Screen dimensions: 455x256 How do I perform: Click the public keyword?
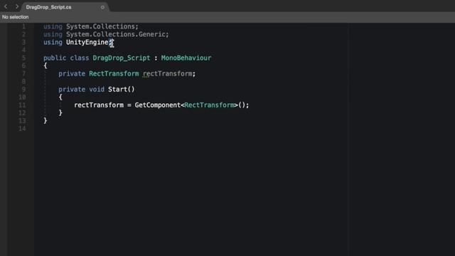point(55,58)
